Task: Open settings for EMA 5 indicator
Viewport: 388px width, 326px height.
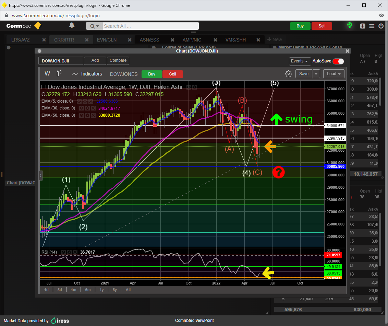Action: (85, 101)
